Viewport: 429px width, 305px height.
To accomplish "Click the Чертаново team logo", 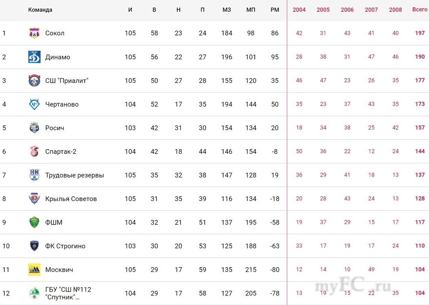I will pyautogui.click(x=34, y=104).
